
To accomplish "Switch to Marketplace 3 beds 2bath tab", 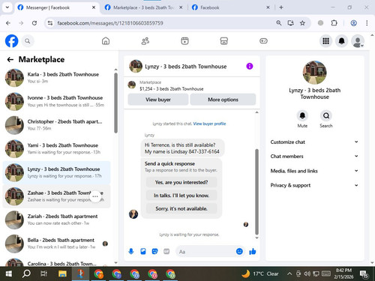I will pyautogui.click(x=144, y=7).
